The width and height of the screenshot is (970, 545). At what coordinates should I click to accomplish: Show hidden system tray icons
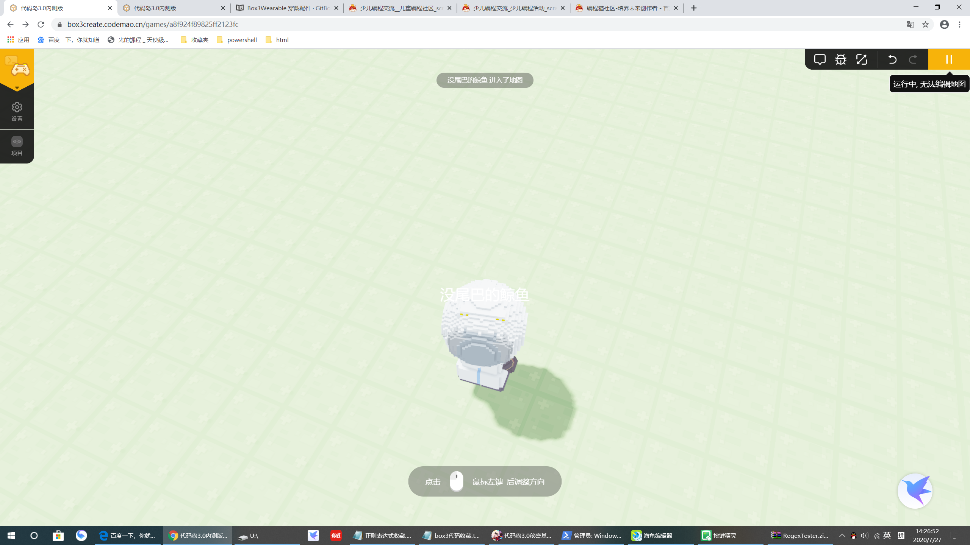click(x=842, y=536)
